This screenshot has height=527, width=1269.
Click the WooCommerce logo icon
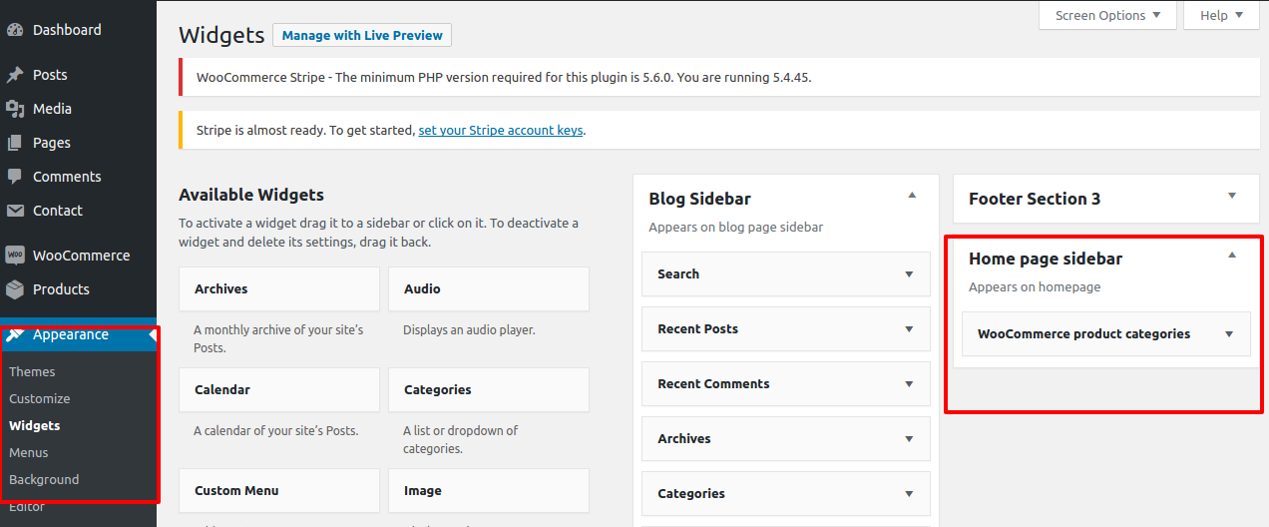[x=15, y=256]
